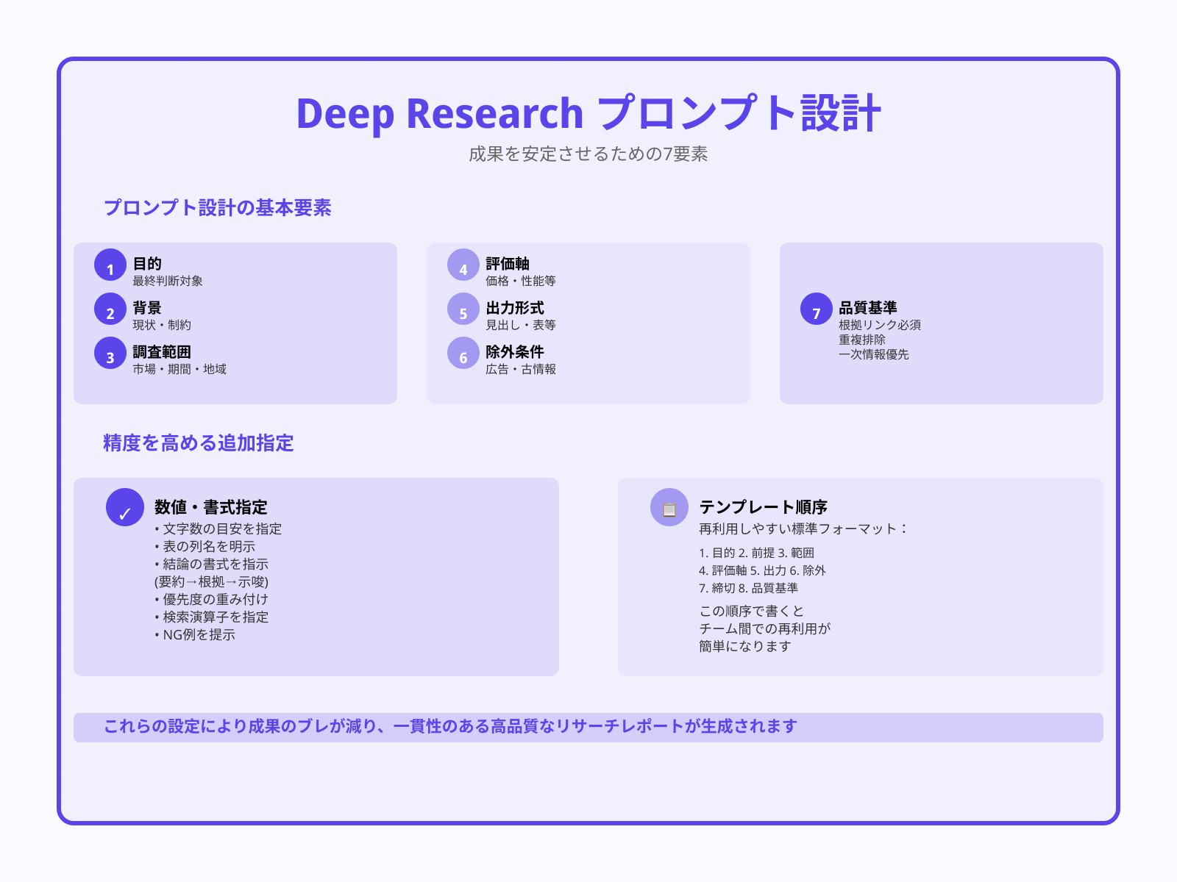Click the bottom banner about 一貫性のある高品質なリサーチレポート
This screenshot has height=882, width=1177.
(588, 725)
